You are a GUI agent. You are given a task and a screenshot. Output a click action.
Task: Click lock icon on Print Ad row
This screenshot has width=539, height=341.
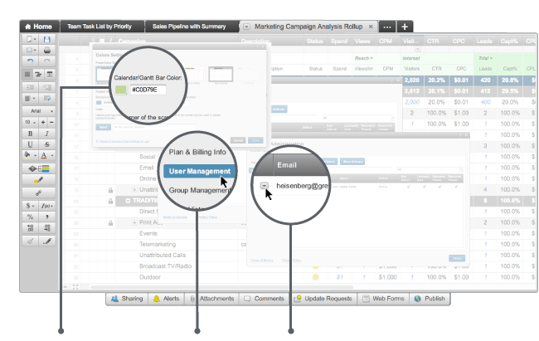(110, 223)
